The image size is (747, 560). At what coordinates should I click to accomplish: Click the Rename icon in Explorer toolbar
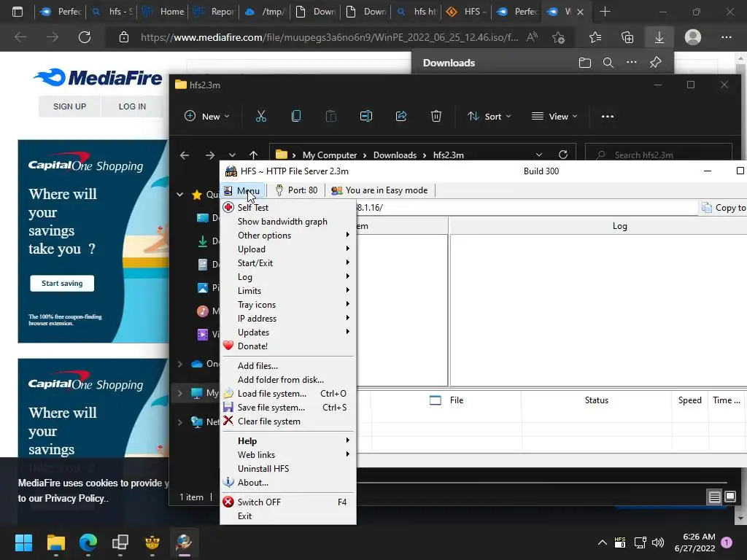coord(366,116)
